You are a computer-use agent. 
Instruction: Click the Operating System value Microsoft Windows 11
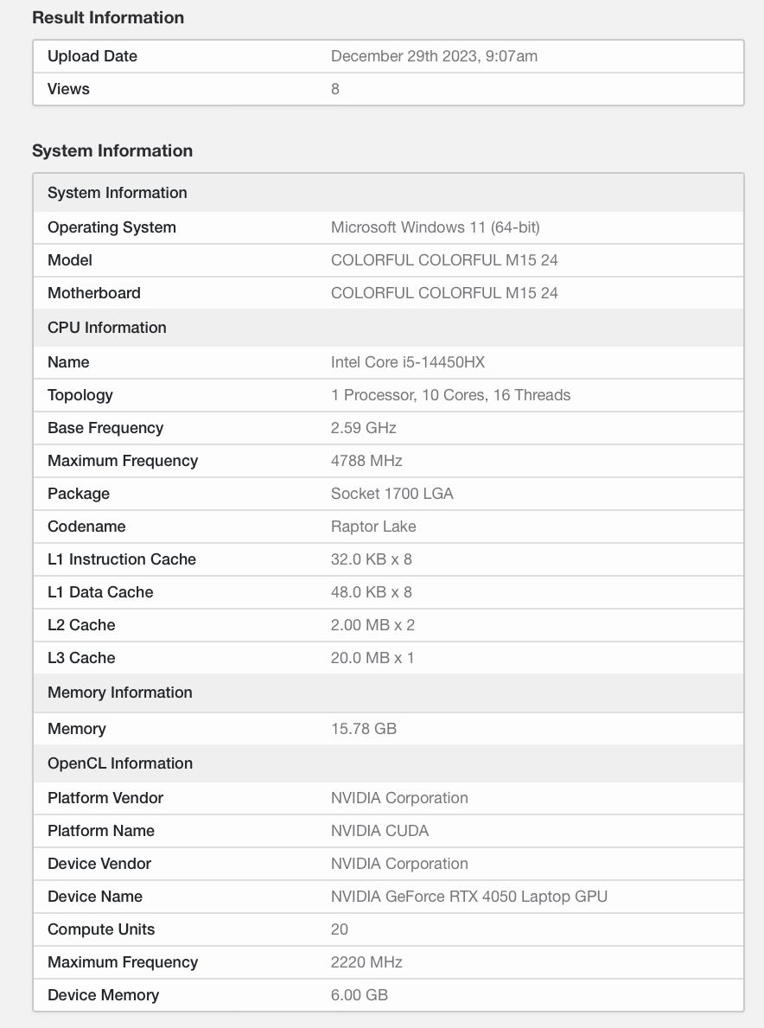click(435, 227)
